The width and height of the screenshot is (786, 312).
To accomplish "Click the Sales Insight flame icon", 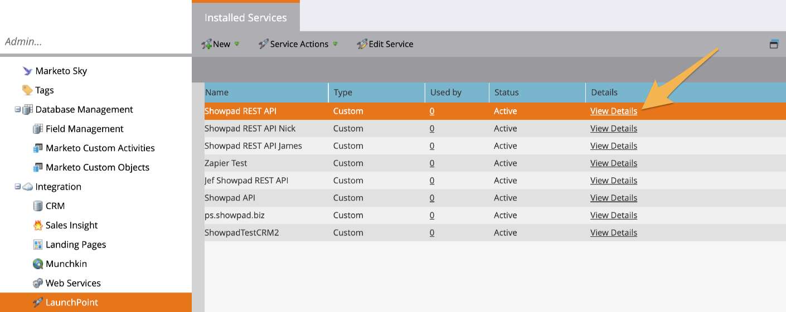I will [x=38, y=225].
